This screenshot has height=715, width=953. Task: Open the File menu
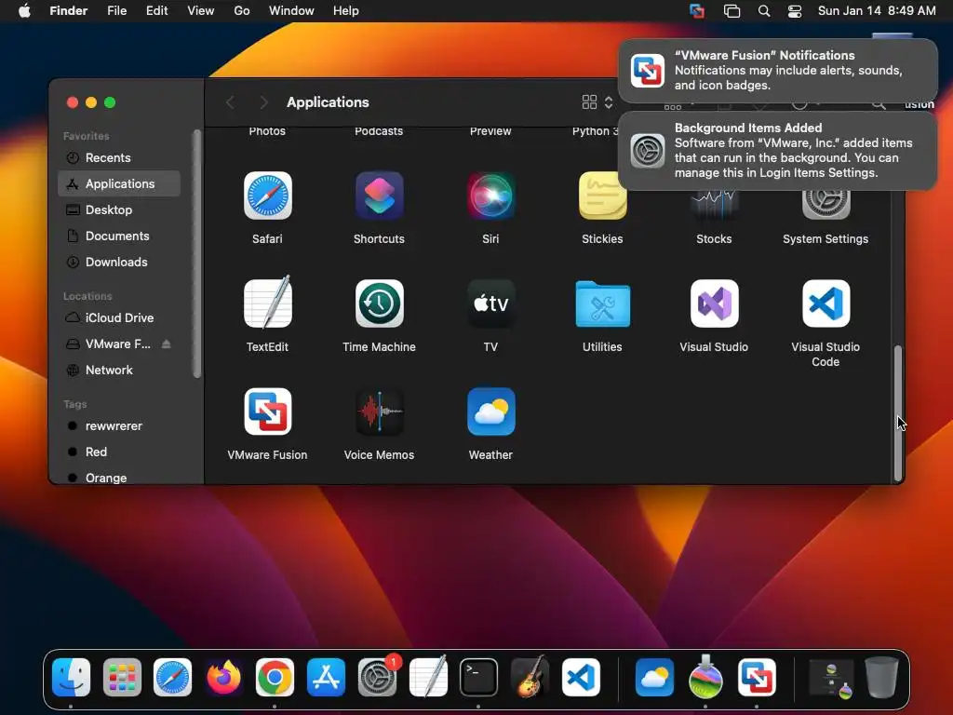(116, 11)
